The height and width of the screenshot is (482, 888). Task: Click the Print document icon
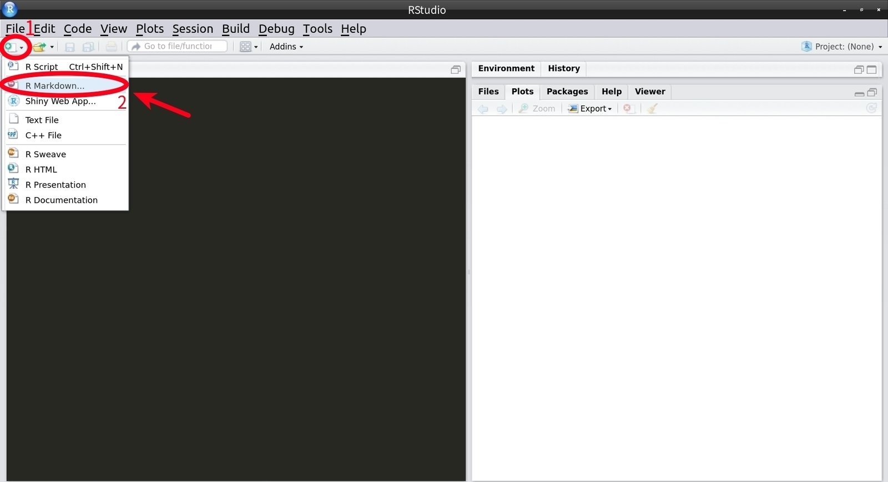click(x=112, y=47)
